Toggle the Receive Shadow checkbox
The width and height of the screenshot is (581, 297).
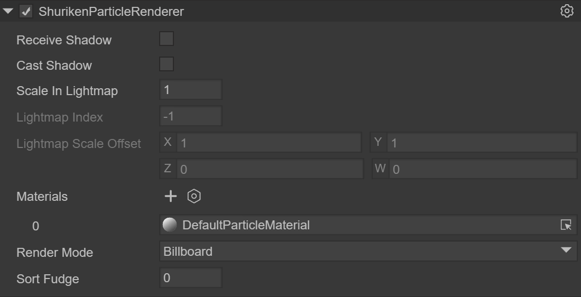tap(167, 39)
